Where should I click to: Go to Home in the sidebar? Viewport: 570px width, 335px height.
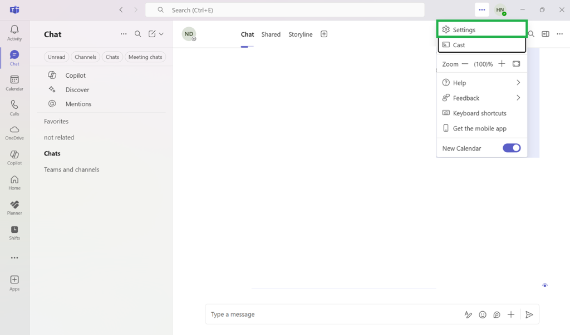[14, 183]
